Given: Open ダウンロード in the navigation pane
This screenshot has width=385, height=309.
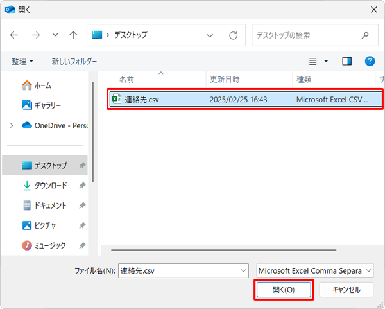Looking at the screenshot, I should tap(45, 186).
